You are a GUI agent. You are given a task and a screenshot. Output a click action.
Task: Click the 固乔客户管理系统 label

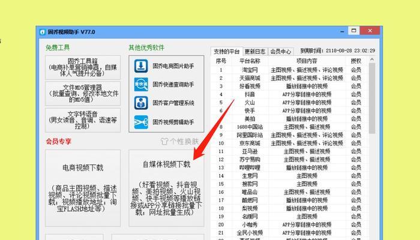pyautogui.click(x=173, y=103)
